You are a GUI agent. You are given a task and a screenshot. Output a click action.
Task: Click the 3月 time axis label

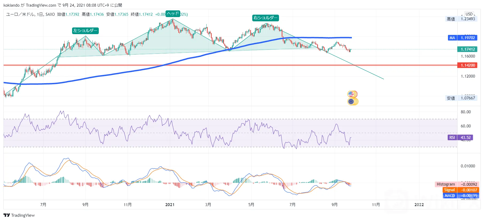pyautogui.click(x=208, y=205)
